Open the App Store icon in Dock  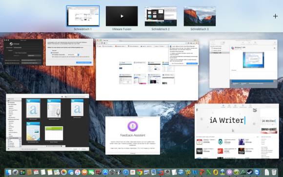click(x=105, y=172)
